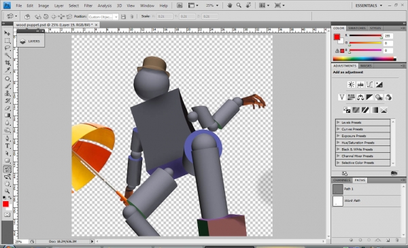Select the Horizontal Type tool
This screenshot has height=248, width=408.
coord(7,146)
